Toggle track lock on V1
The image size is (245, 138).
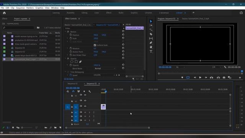click(x=72, y=107)
